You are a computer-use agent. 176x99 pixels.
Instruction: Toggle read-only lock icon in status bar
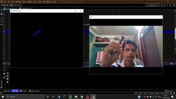point(171,93)
